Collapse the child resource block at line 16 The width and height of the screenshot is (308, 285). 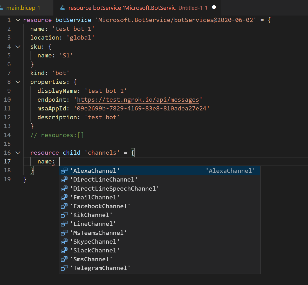pos(18,153)
